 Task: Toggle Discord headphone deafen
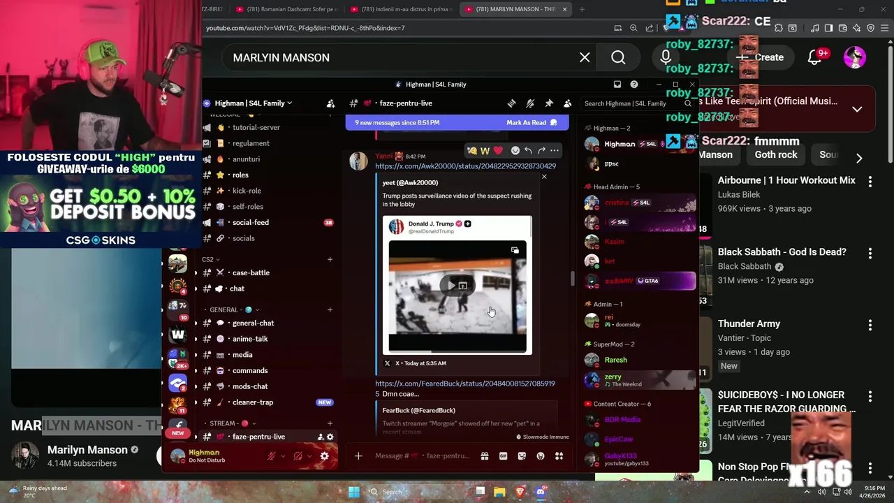tap(298, 456)
